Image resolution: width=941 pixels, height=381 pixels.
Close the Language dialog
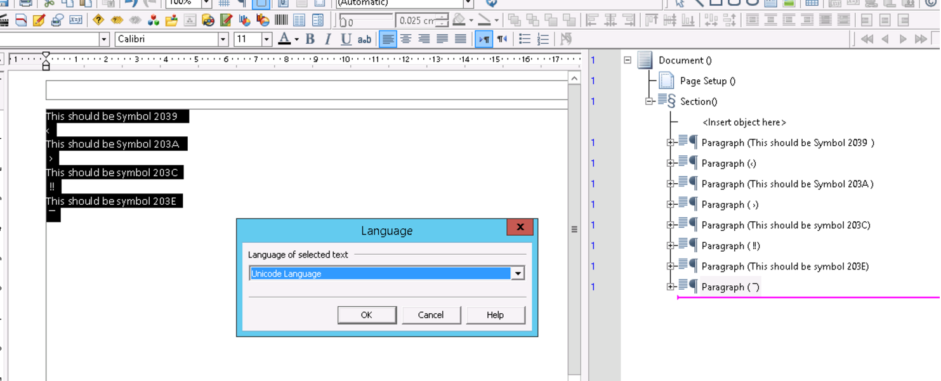pyautogui.click(x=520, y=227)
